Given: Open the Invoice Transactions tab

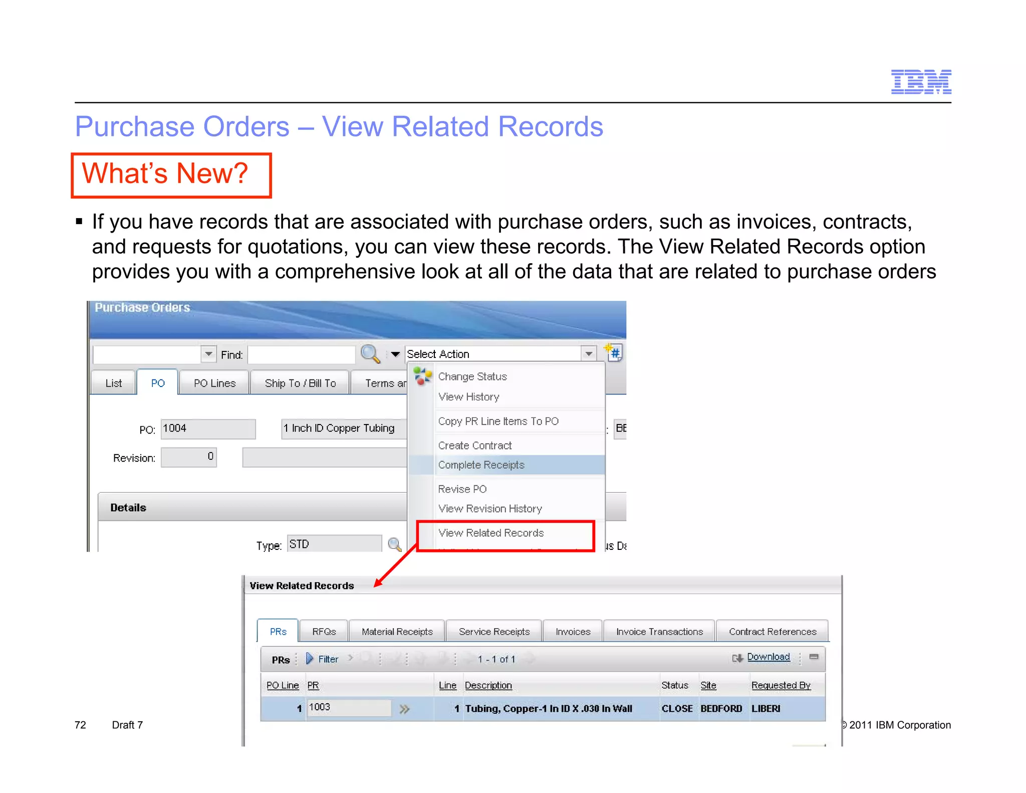Looking at the screenshot, I should tap(659, 632).
